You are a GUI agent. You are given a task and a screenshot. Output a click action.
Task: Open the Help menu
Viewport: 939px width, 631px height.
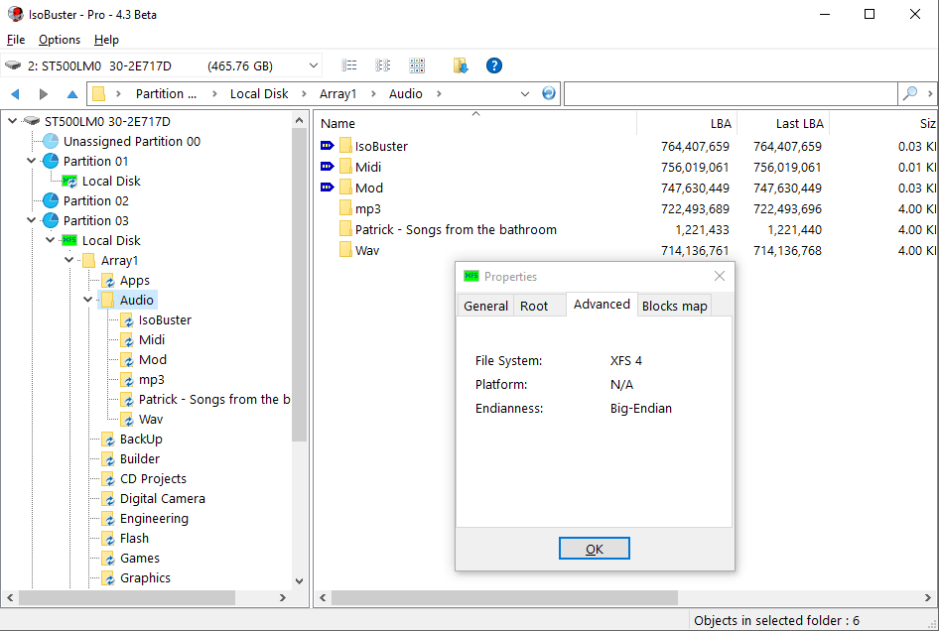(106, 40)
